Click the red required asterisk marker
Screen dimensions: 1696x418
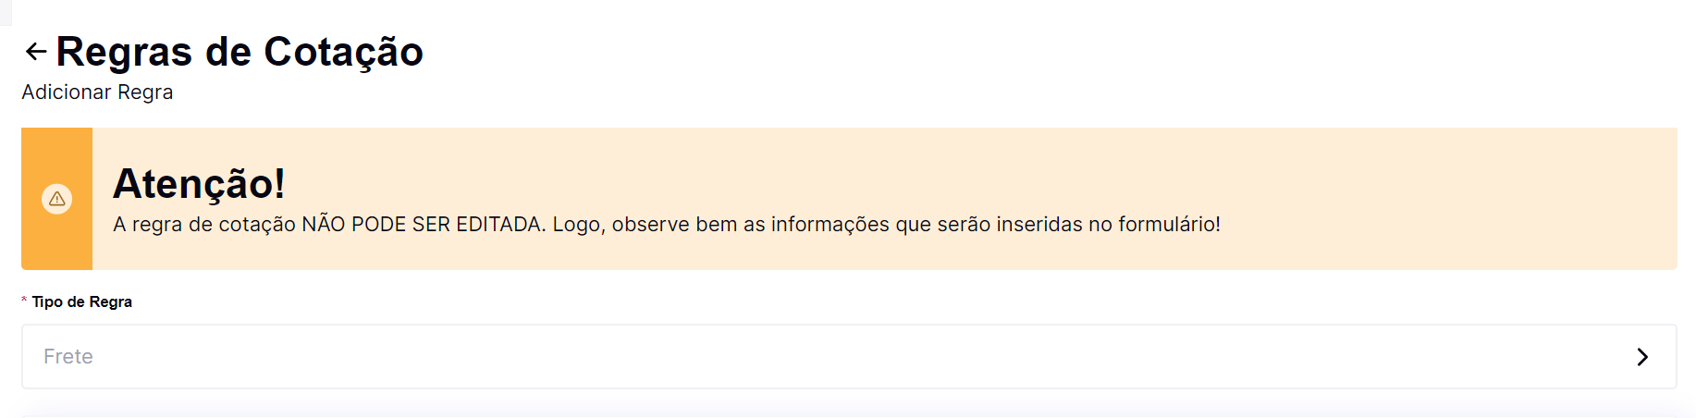24,301
